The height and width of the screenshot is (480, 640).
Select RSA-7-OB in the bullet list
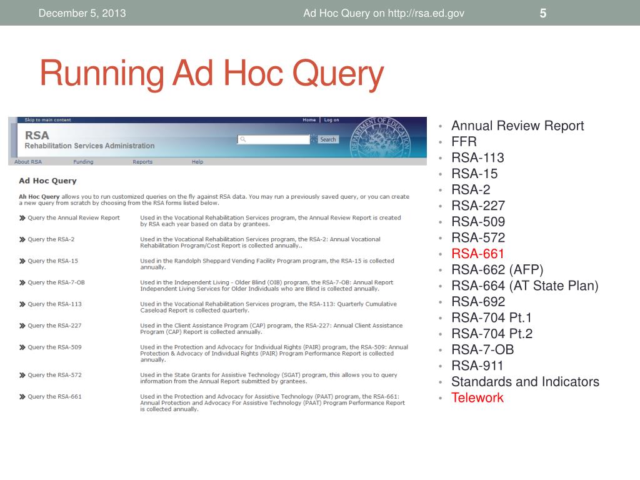(x=482, y=350)
